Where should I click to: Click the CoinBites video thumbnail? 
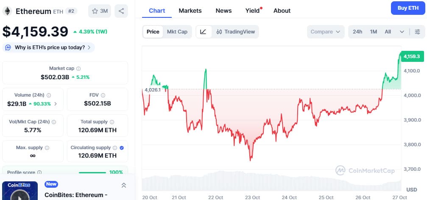click(x=20, y=191)
